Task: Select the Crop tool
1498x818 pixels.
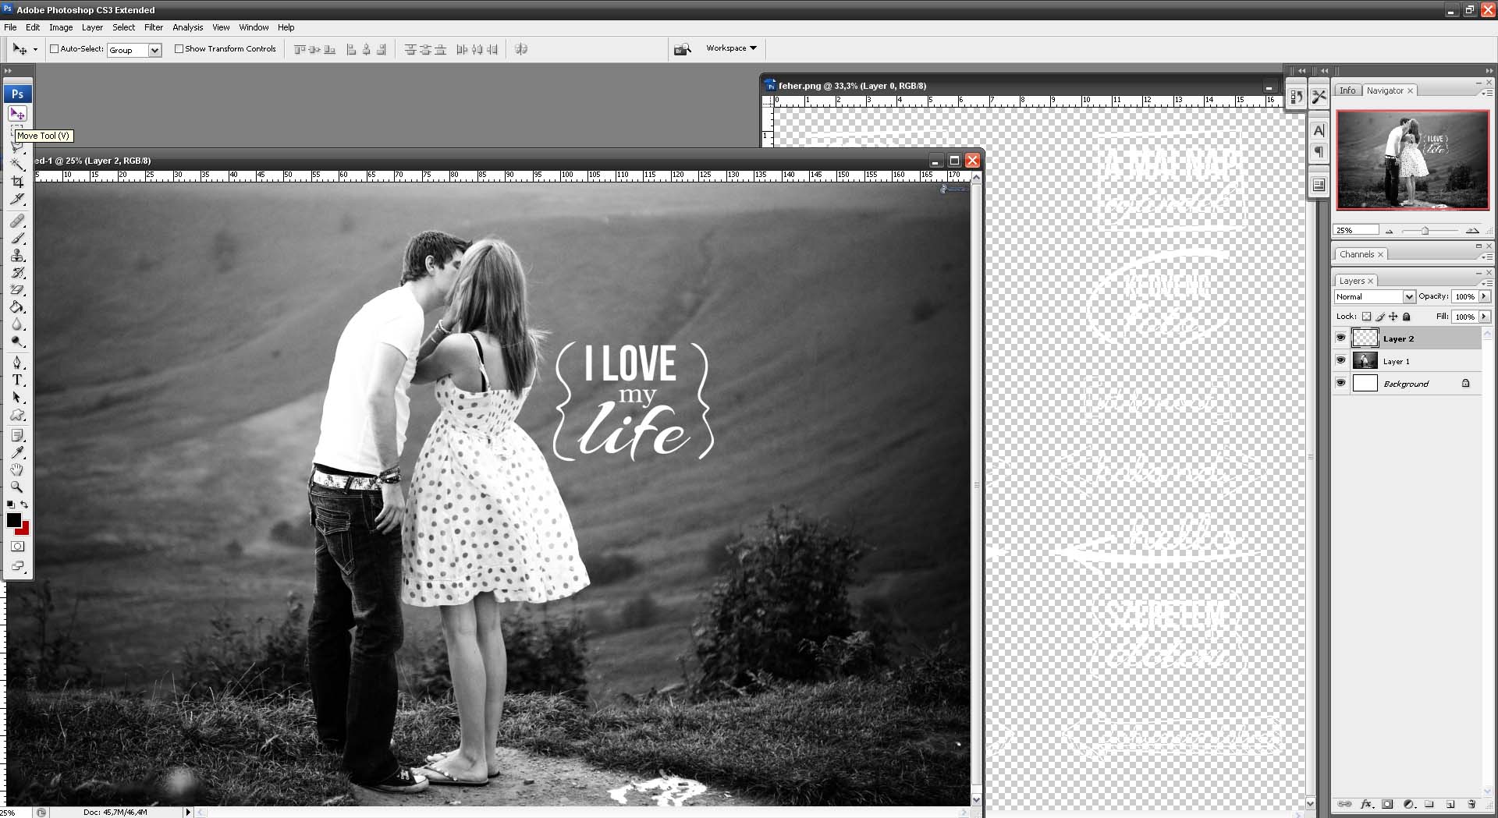Action: click(x=17, y=182)
